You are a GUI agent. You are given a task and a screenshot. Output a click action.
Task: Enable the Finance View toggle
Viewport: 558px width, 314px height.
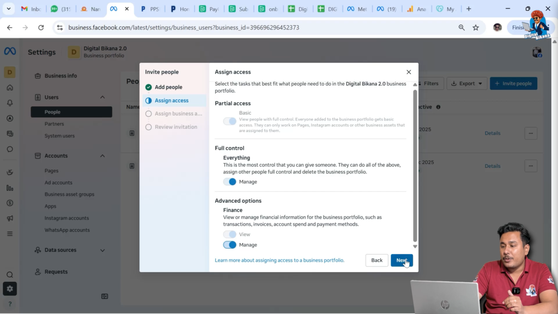(229, 234)
